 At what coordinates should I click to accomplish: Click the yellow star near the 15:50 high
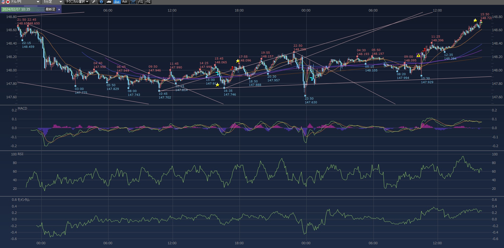point(475,20)
